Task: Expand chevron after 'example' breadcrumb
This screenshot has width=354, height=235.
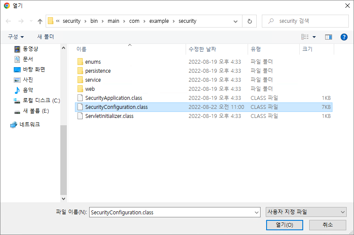Action: [x=174, y=21]
